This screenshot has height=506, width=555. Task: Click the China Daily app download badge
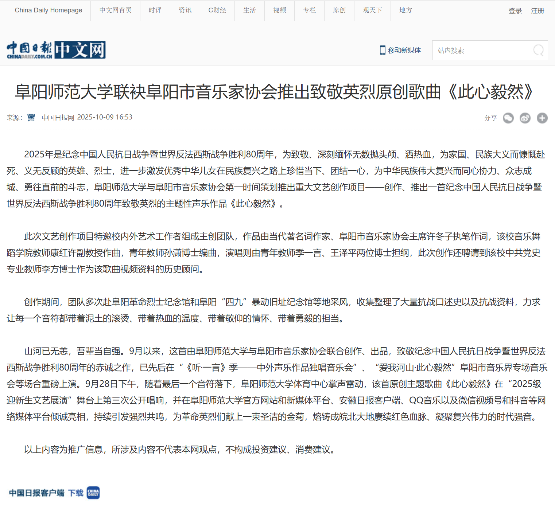(93, 493)
